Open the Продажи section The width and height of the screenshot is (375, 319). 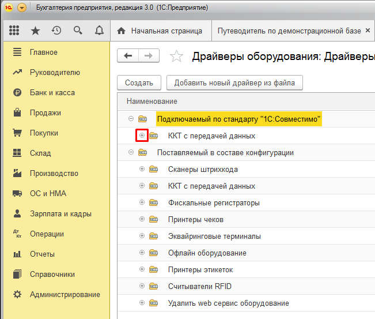pyautogui.click(x=56, y=112)
